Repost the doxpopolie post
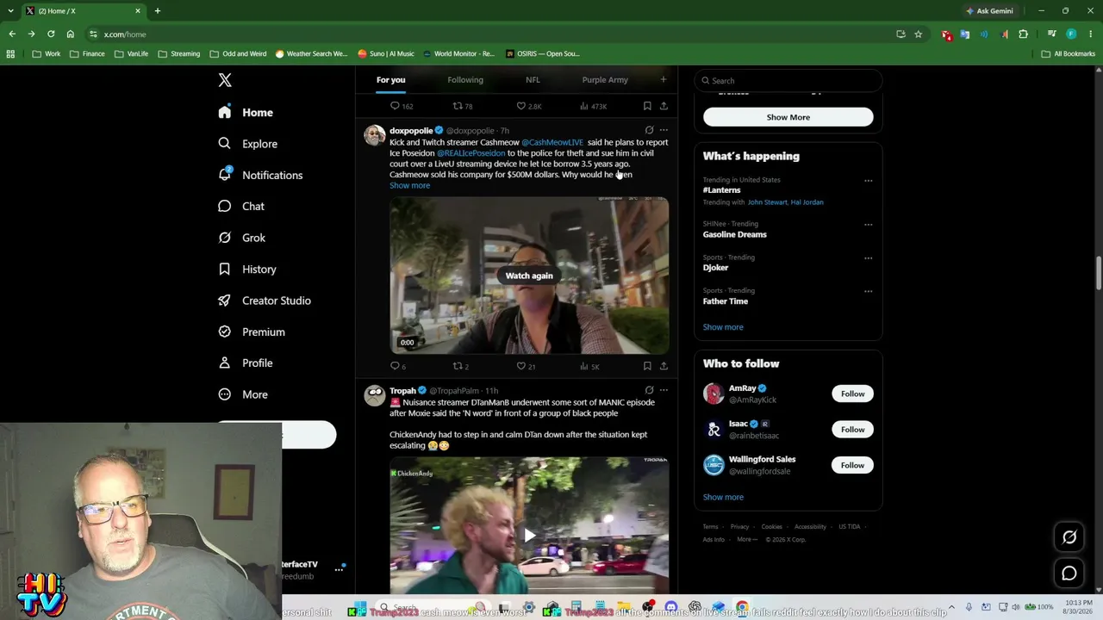 461,366
